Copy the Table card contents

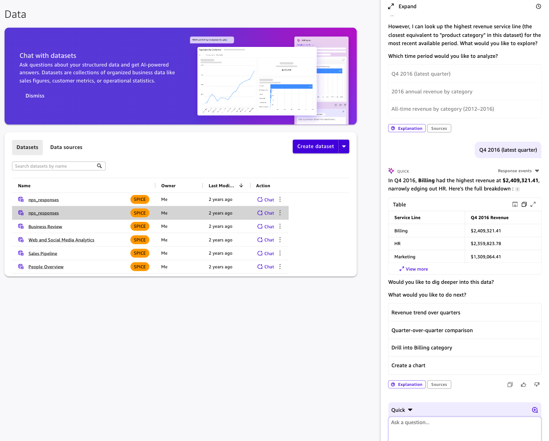pyautogui.click(x=524, y=205)
